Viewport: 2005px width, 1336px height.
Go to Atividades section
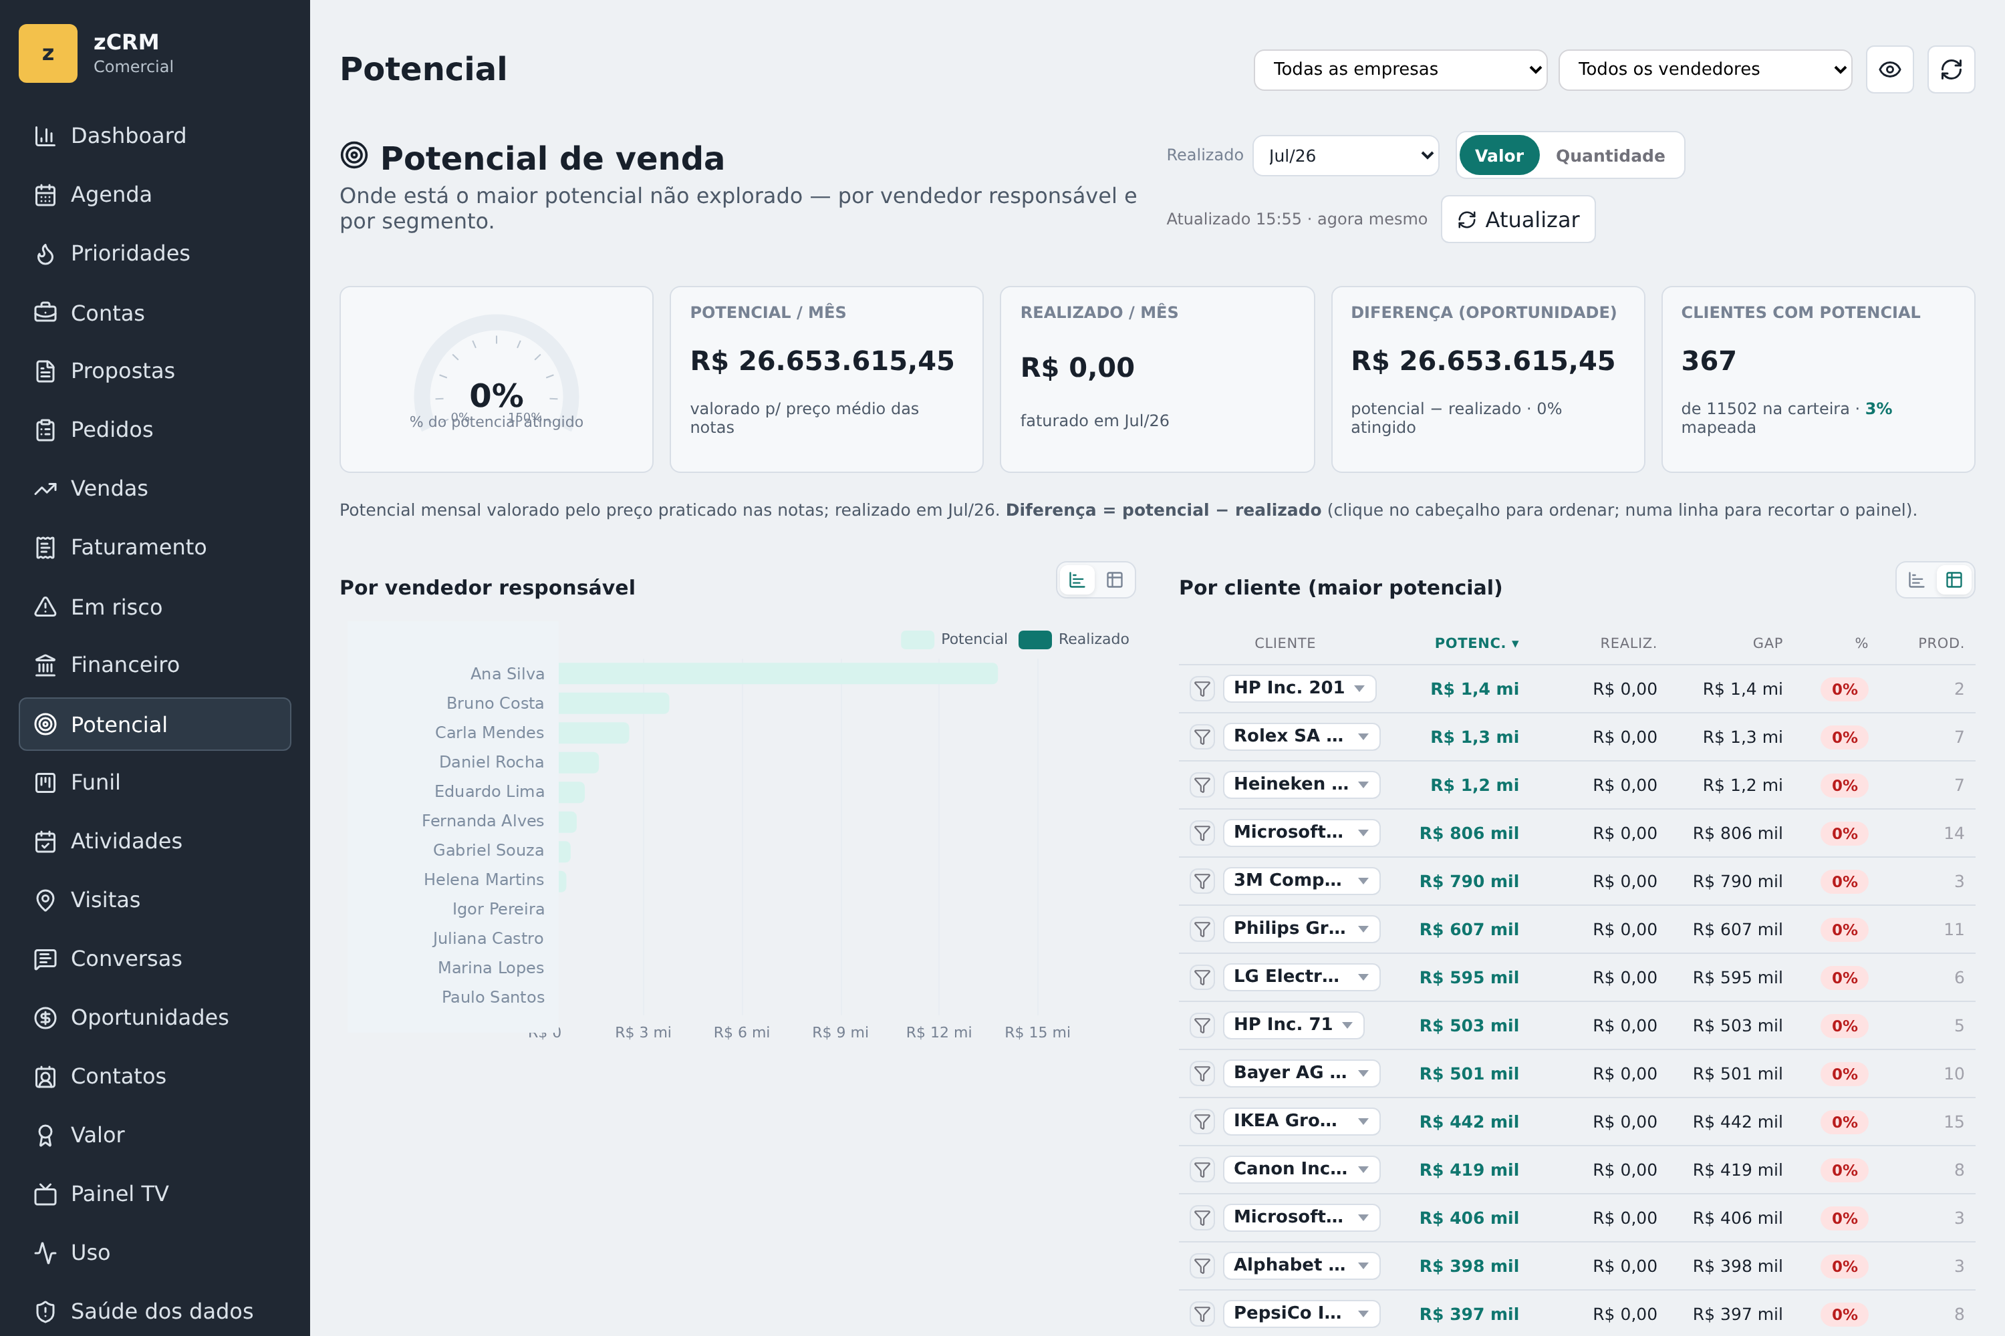[x=154, y=841]
